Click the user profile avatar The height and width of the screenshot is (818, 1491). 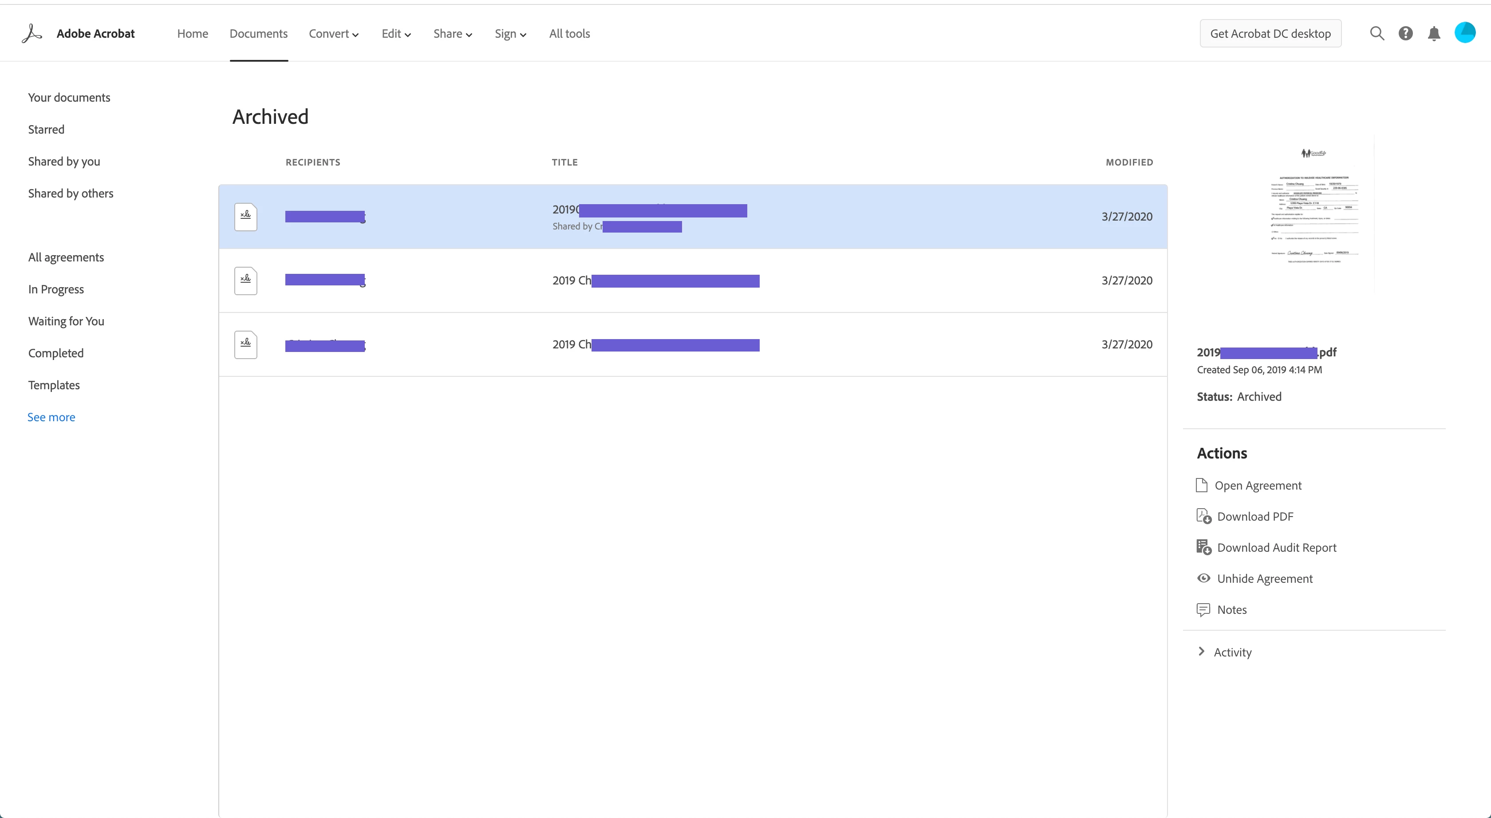(x=1465, y=32)
